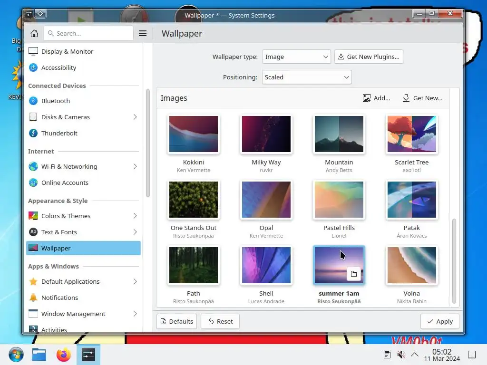Viewport: 487px width, 365px height.
Task: Select the Thunderbolt sidebar entry
Action: 83,133
